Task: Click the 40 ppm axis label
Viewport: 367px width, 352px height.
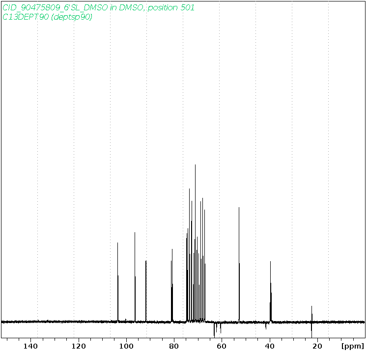Action: 270,346
